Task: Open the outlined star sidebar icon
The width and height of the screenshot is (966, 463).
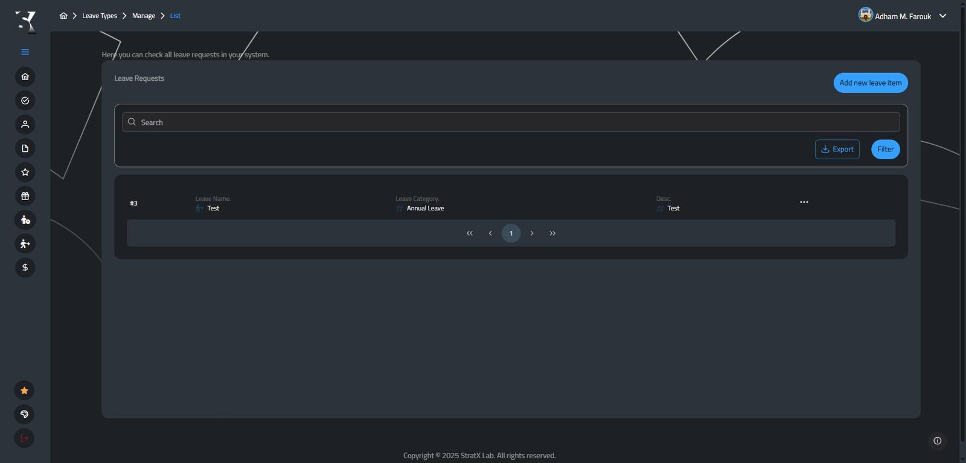Action: 25,172
